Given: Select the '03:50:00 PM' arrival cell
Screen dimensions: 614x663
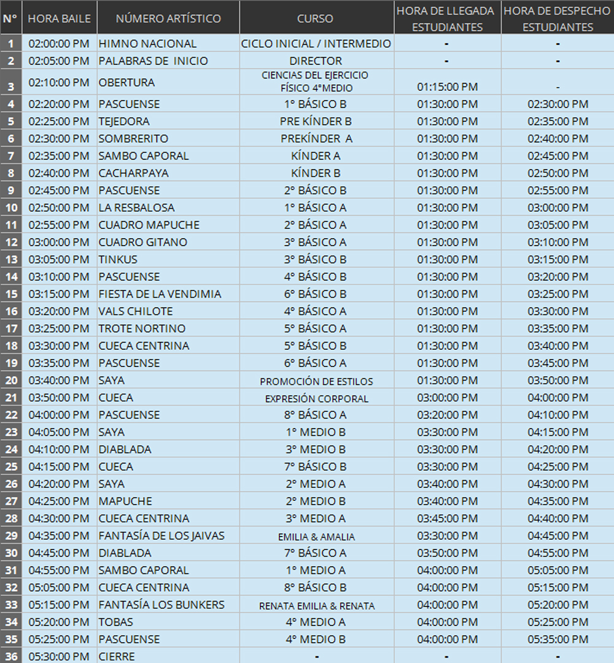Looking at the screenshot, I should [448, 552].
